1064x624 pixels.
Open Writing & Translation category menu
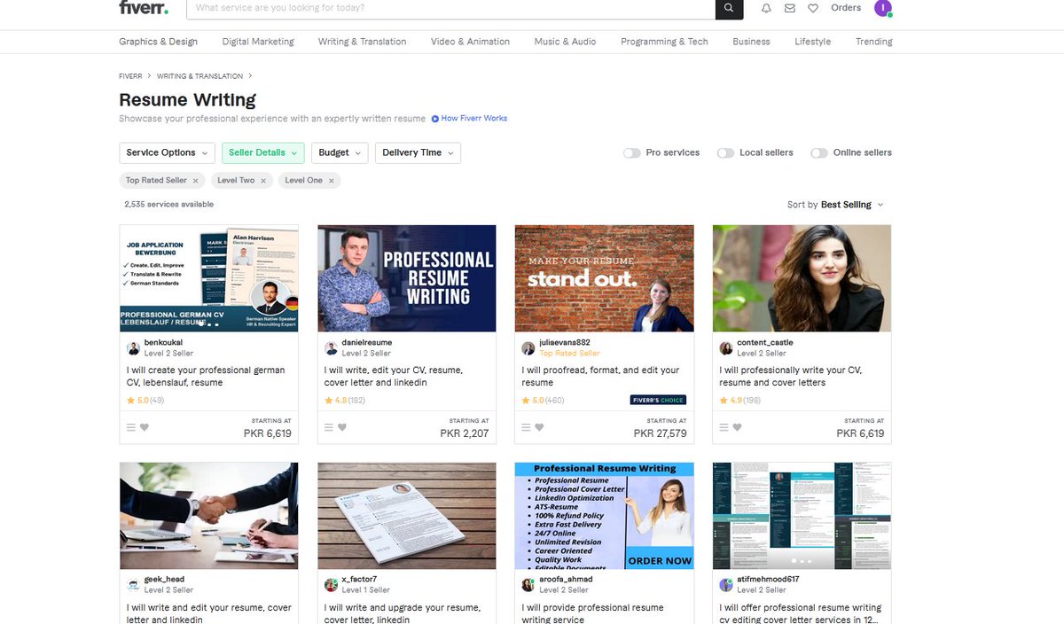[x=363, y=42]
